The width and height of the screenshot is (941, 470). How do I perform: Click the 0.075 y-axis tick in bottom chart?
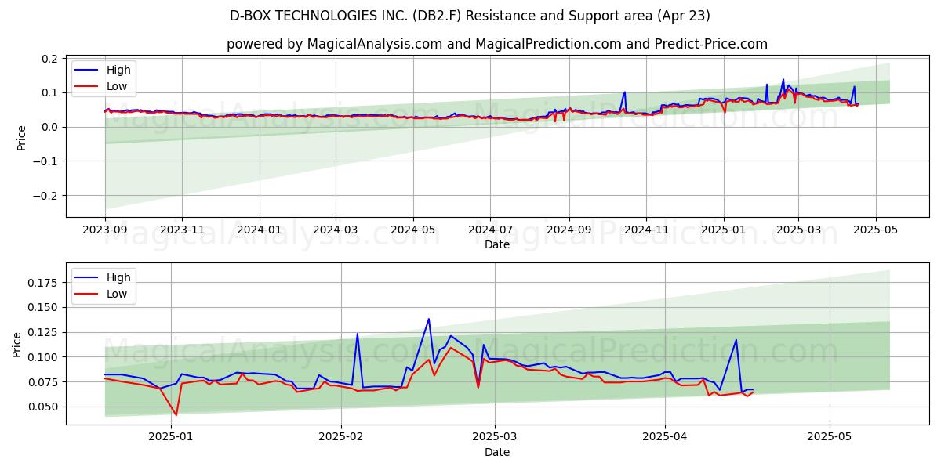click(x=44, y=382)
